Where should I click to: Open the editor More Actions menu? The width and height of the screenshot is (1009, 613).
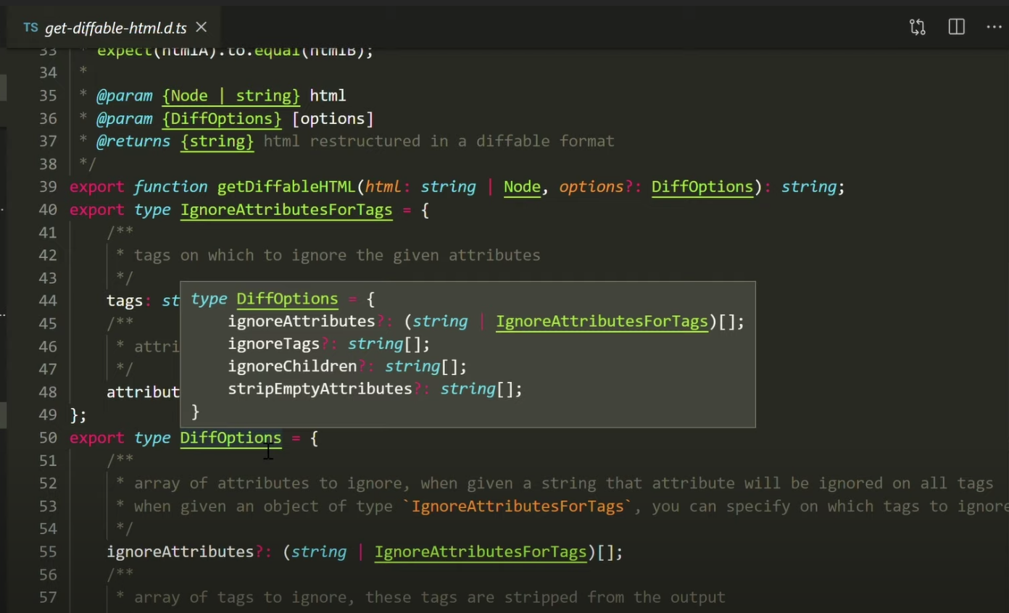tap(994, 28)
